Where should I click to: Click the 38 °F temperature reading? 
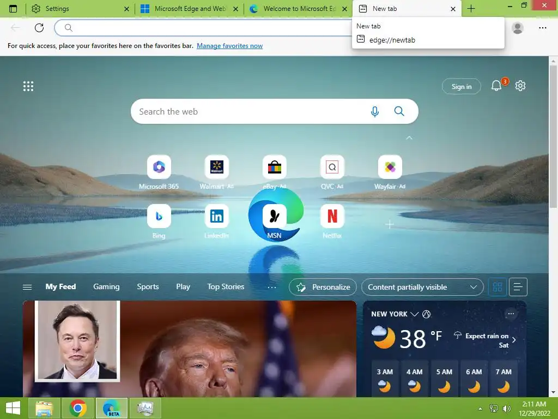pyautogui.click(x=420, y=338)
